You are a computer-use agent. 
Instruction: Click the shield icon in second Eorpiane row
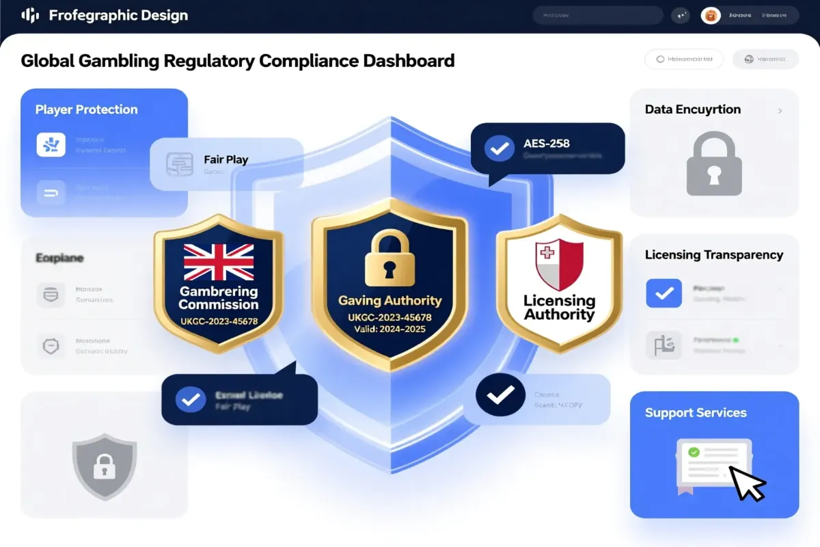point(51,345)
